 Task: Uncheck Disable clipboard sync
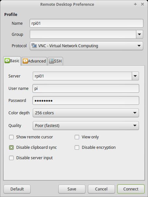(11, 148)
